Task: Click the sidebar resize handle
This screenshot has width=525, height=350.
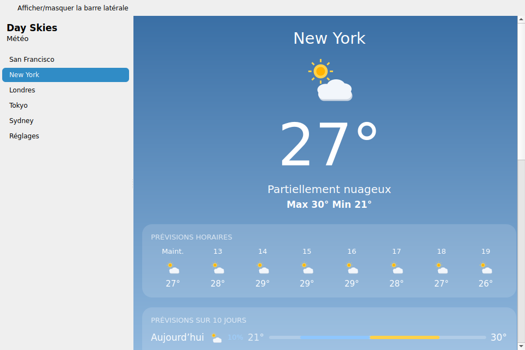Action: coord(132,183)
